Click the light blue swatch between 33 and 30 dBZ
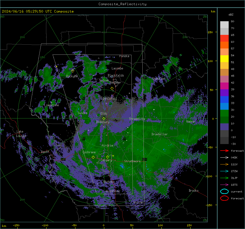 point(224,106)
